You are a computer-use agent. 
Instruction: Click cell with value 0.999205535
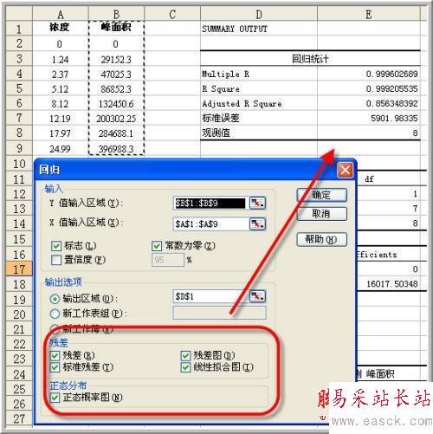click(369, 89)
